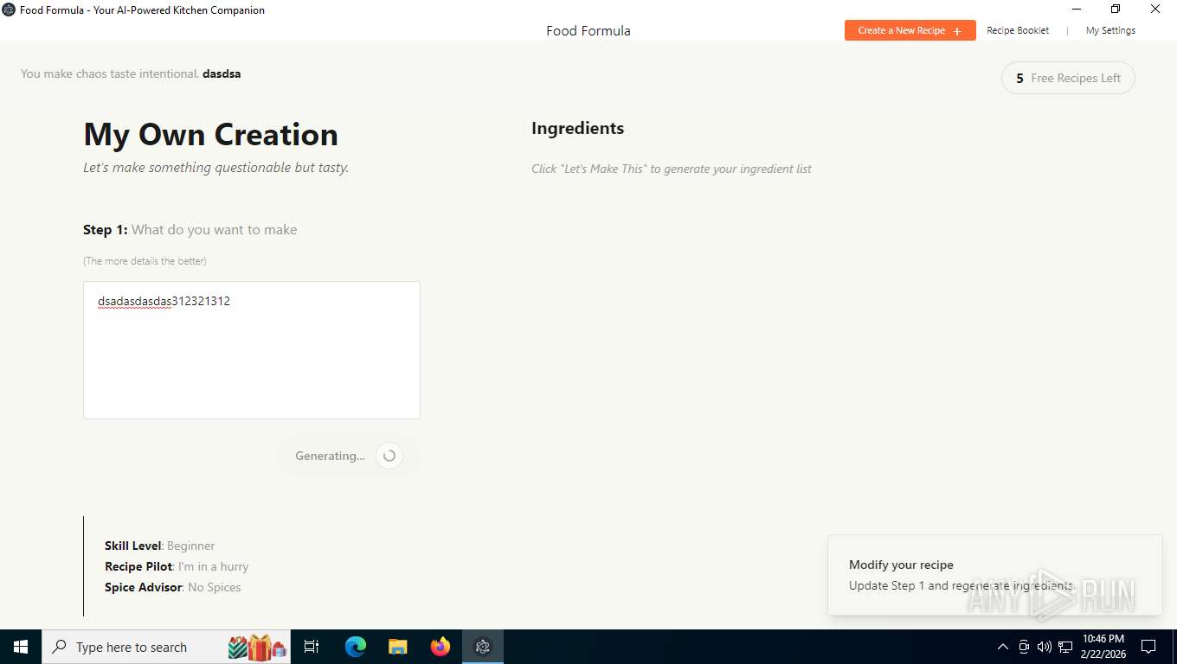The height and width of the screenshot is (664, 1177).
Task: Click the volume speaker tray icon
Action: click(x=1044, y=647)
